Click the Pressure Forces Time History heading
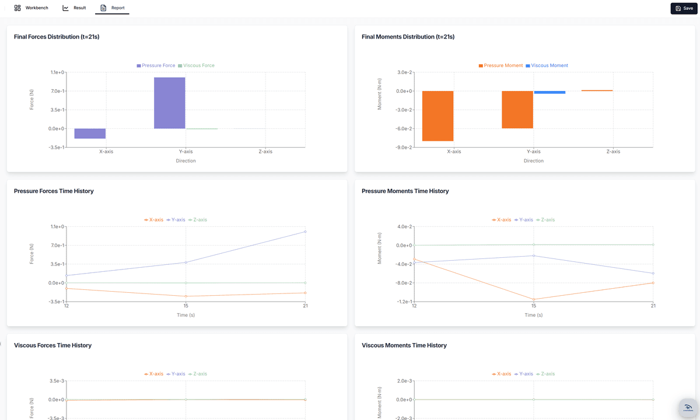 [54, 191]
